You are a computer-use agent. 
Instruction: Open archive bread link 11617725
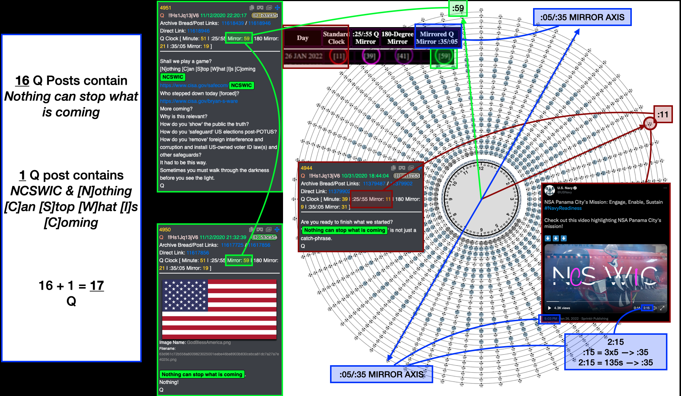[x=232, y=245]
